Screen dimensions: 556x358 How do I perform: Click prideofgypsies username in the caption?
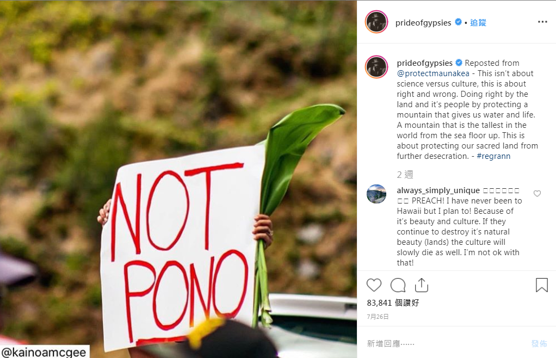coord(424,63)
